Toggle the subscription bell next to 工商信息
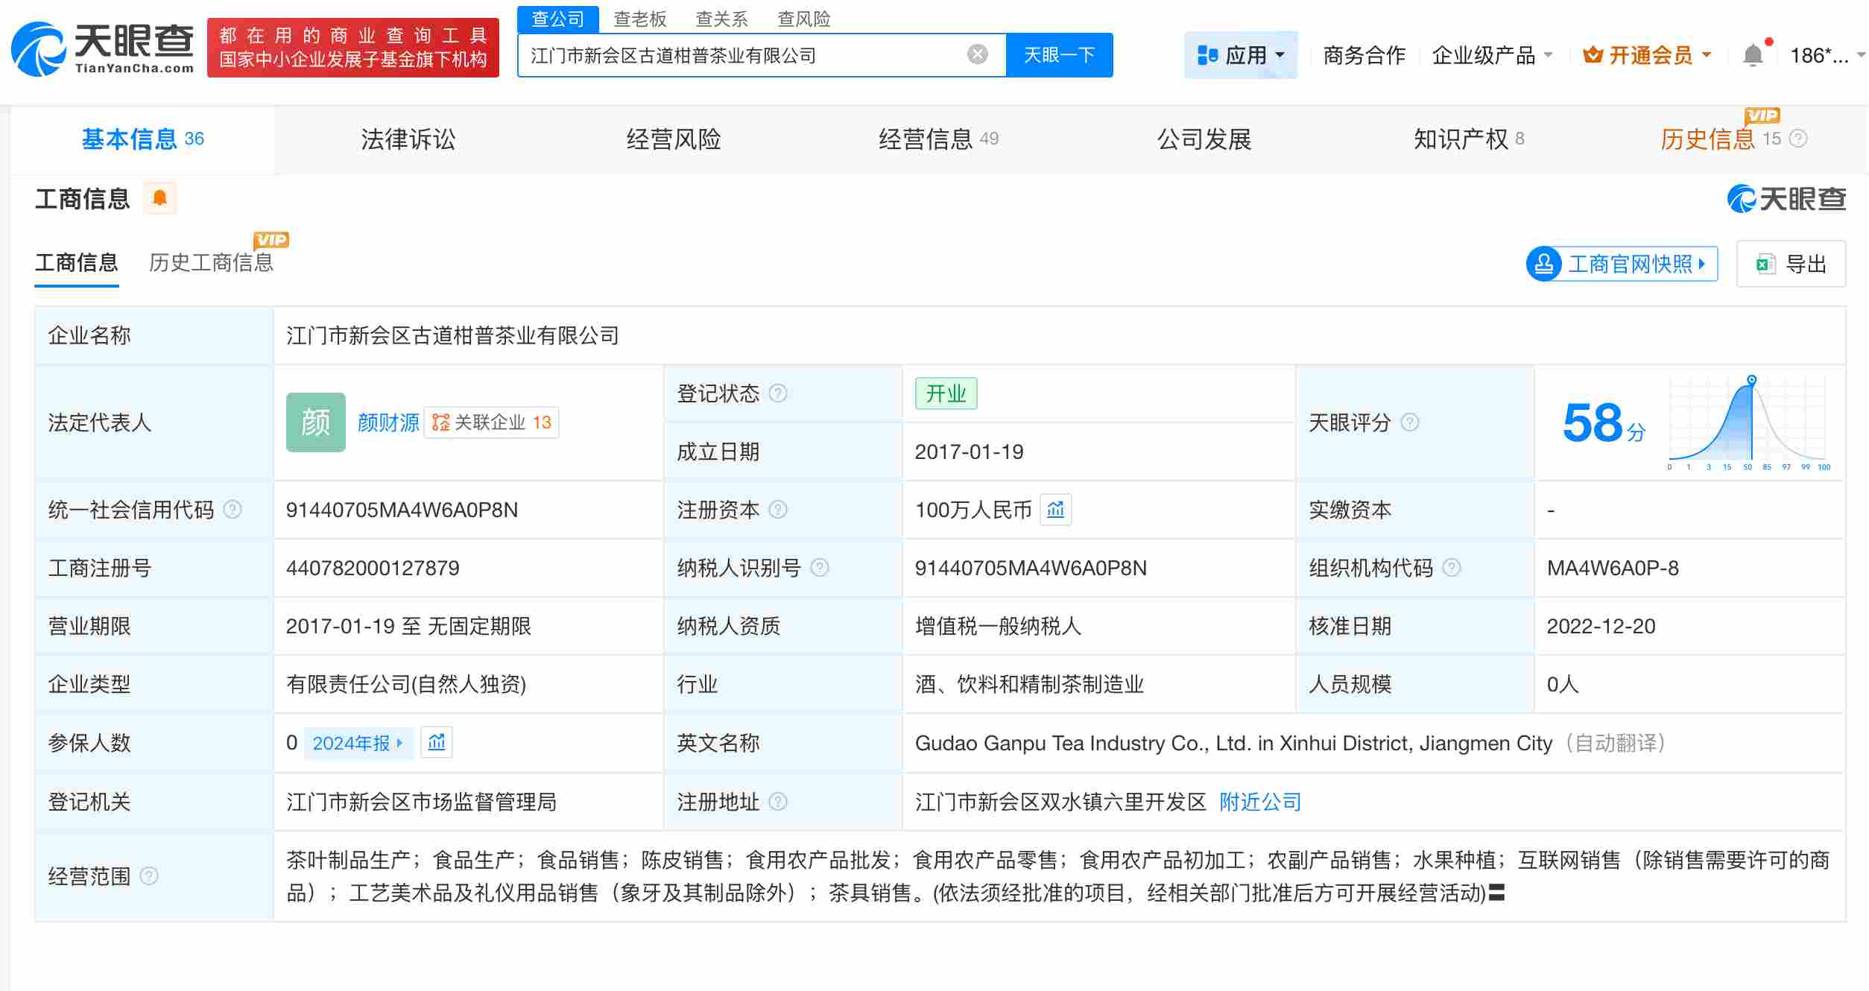The width and height of the screenshot is (1869, 991). 159,197
